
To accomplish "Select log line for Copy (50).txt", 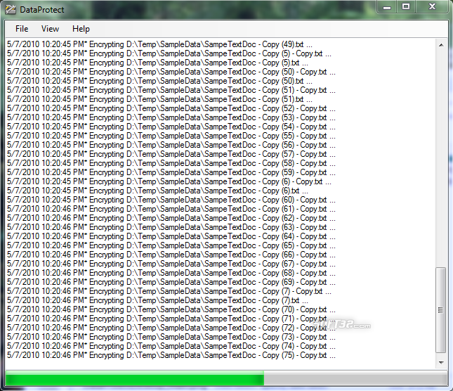I will 159,82.
